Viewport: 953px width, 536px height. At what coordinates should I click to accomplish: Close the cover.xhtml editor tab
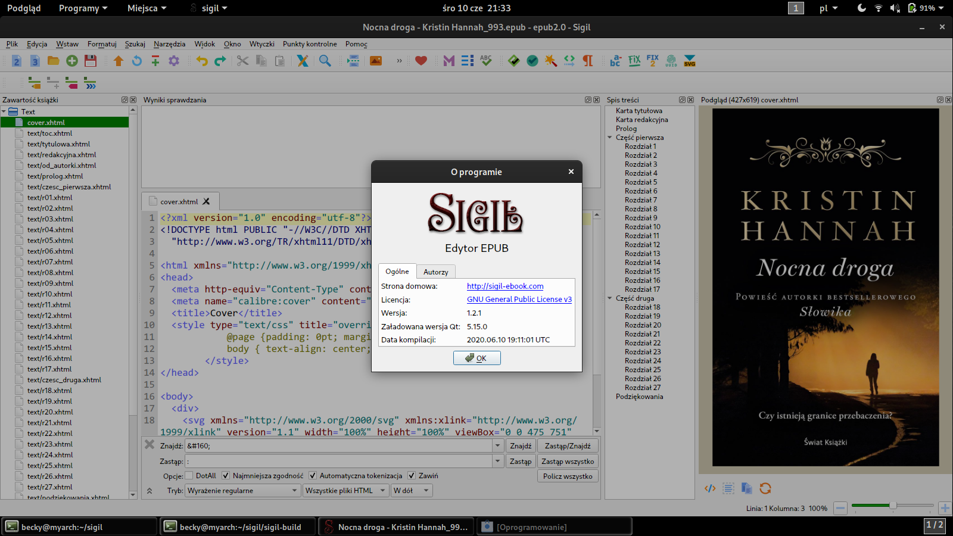[x=206, y=201]
